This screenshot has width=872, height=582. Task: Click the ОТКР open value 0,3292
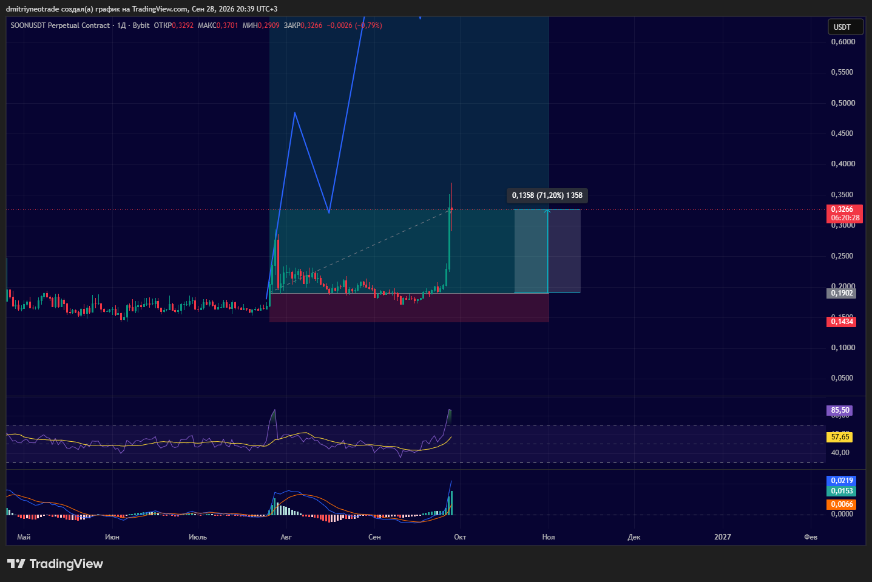tap(183, 25)
